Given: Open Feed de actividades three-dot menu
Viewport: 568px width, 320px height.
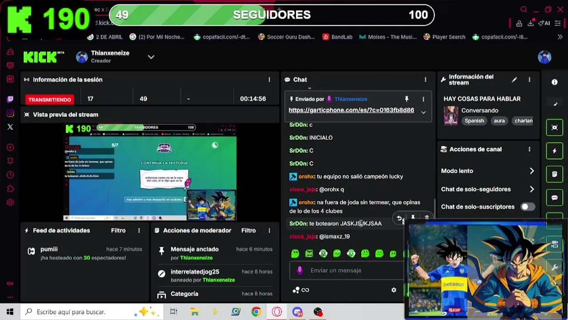Looking at the screenshot, I should click(139, 230).
